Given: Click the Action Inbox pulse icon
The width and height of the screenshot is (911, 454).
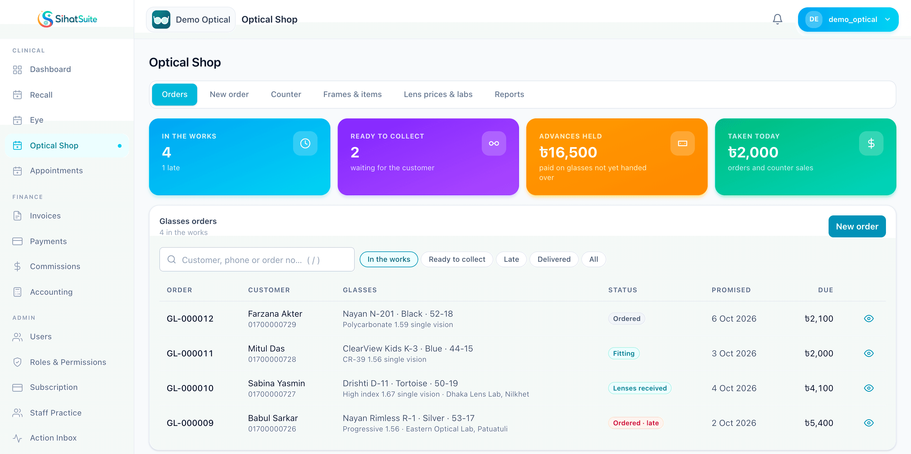Looking at the screenshot, I should (17, 438).
